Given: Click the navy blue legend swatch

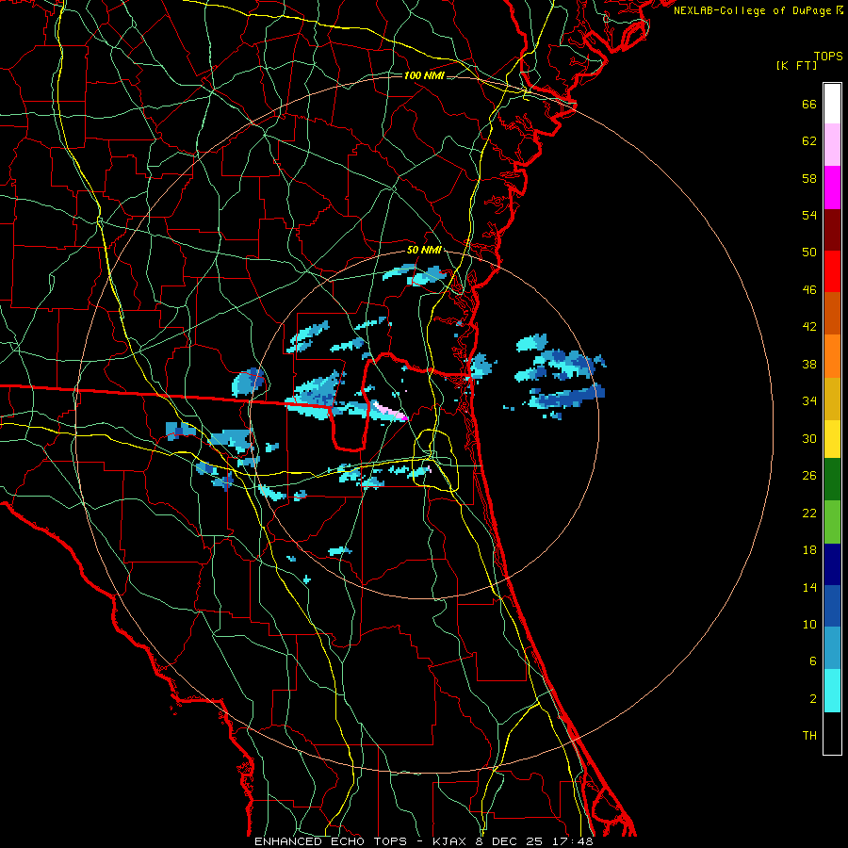Looking at the screenshot, I should (x=832, y=564).
